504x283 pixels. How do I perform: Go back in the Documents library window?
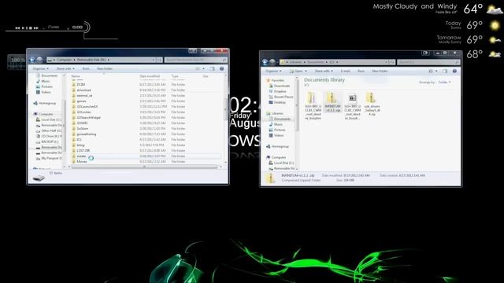[265, 62]
